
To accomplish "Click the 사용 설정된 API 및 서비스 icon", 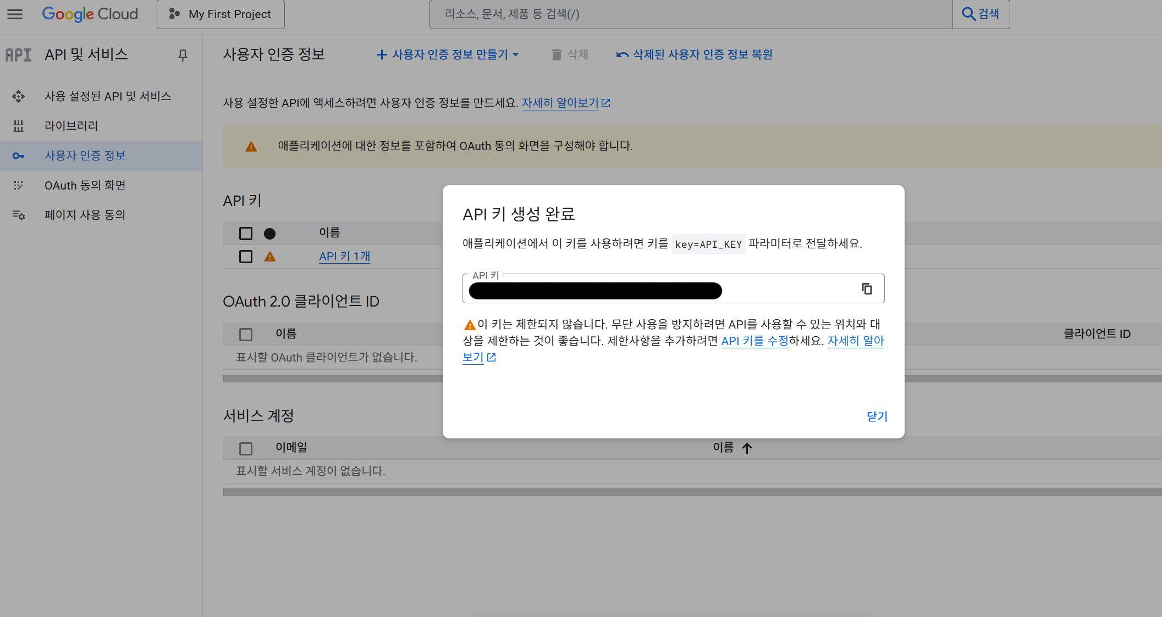I will click(x=18, y=96).
